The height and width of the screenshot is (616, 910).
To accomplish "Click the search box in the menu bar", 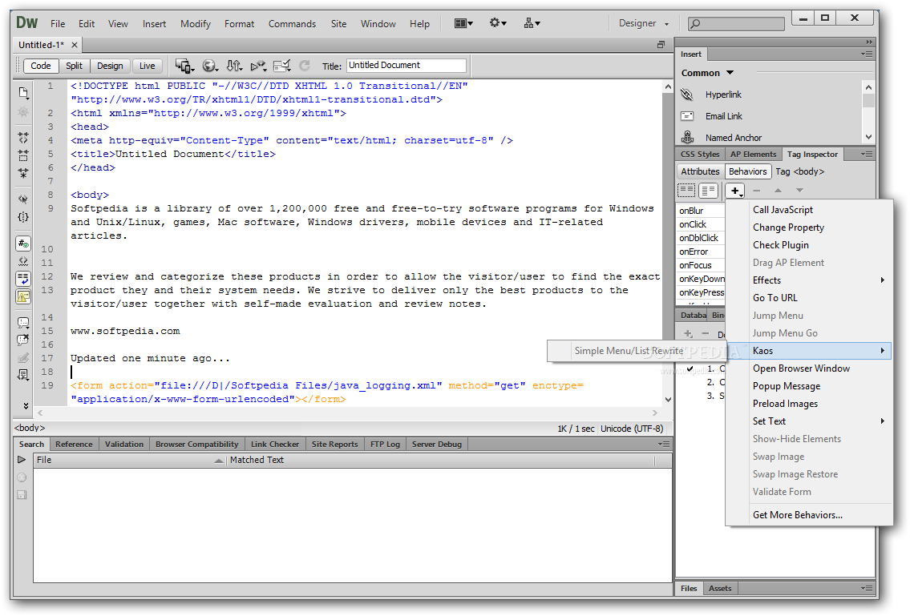I will click(x=736, y=24).
